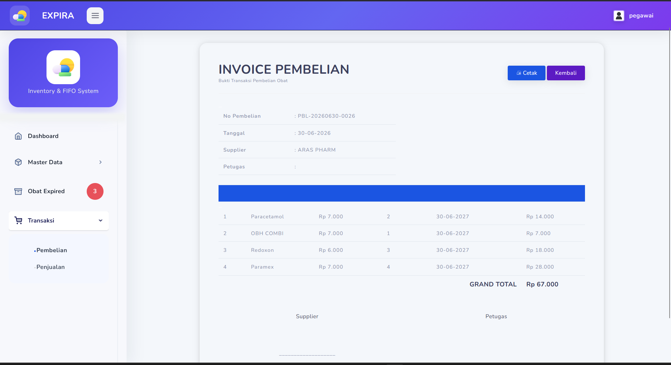This screenshot has width=671, height=365.
Task: Expand the Master Data chevron
Action: coord(100,162)
